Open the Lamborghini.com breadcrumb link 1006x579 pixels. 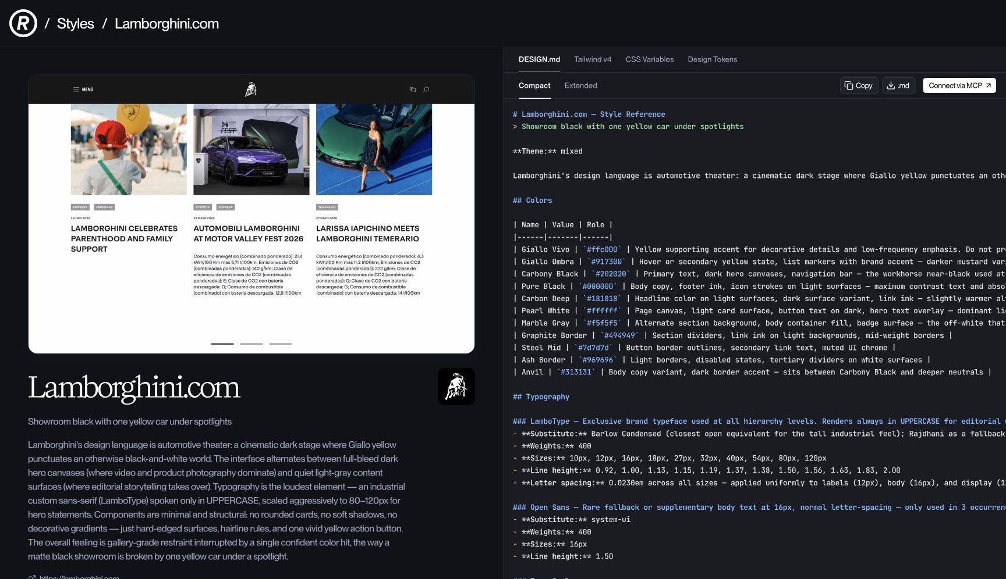[167, 24]
